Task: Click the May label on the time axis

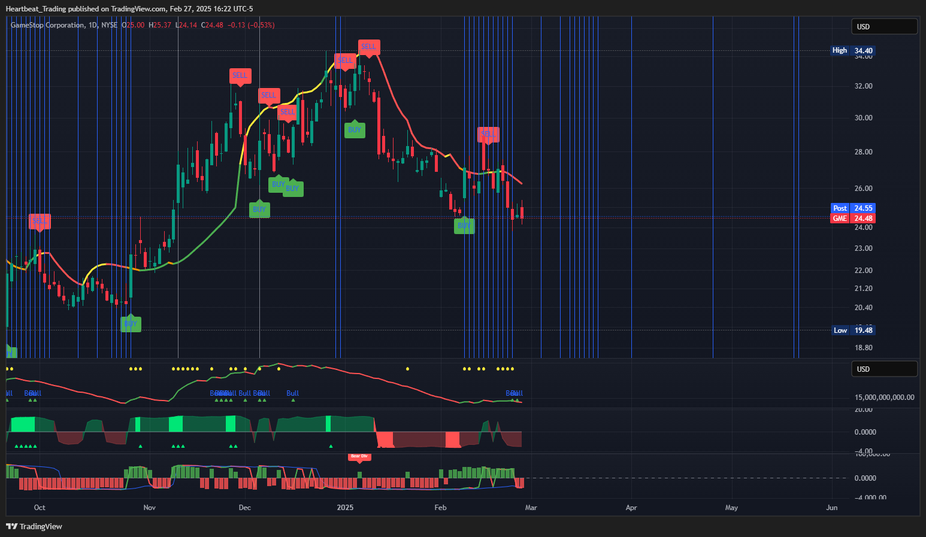Action: 731,508
